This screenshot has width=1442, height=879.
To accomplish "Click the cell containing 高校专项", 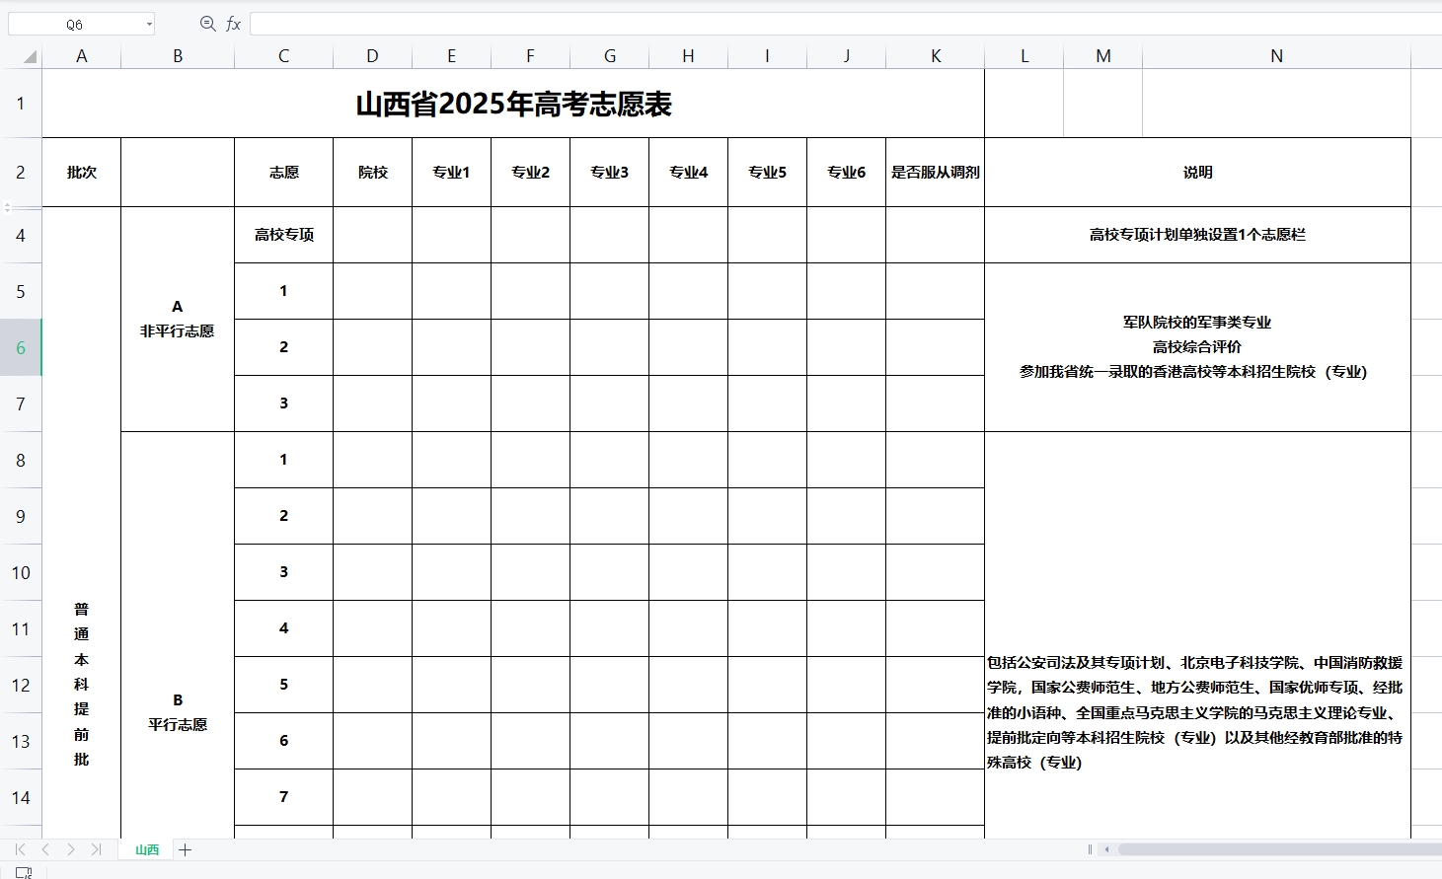I will [x=283, y=235].
